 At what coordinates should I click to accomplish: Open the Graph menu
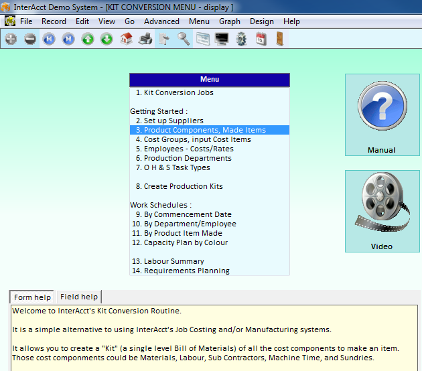230,21
